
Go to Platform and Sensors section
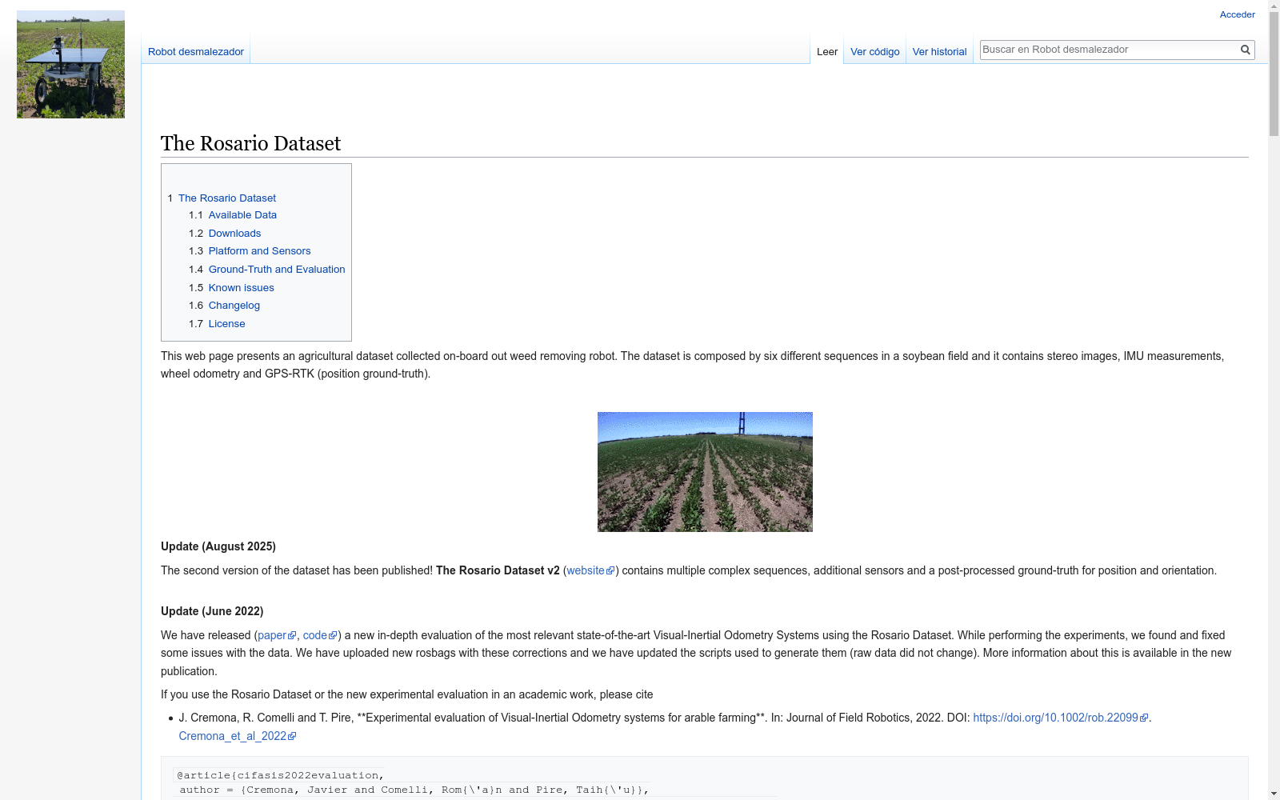click(259, 251)
